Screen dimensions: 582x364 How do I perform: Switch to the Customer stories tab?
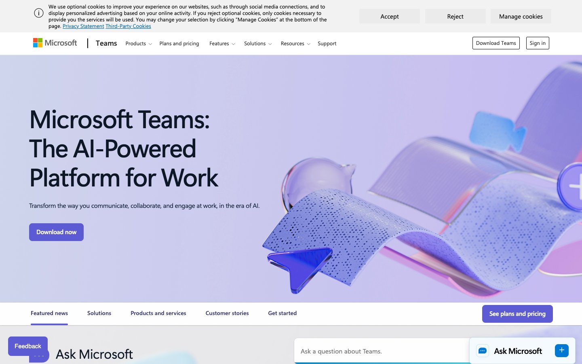point(227,313)
